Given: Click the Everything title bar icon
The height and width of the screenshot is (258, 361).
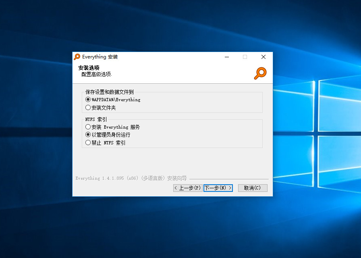Looking at the screenshot, I should click(x=77, y=57).
